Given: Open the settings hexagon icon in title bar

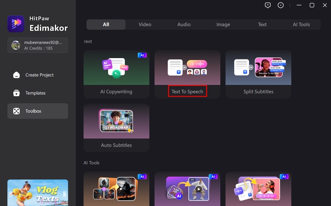Looking at the screenshot, I should point(281,5).
